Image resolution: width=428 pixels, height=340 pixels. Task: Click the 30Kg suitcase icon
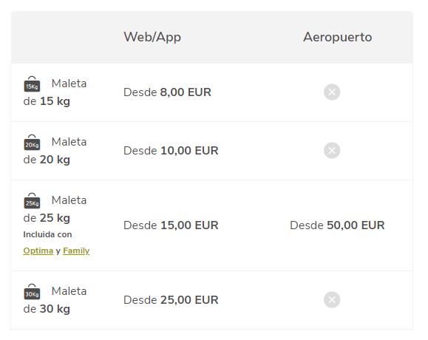click(32, 291)
